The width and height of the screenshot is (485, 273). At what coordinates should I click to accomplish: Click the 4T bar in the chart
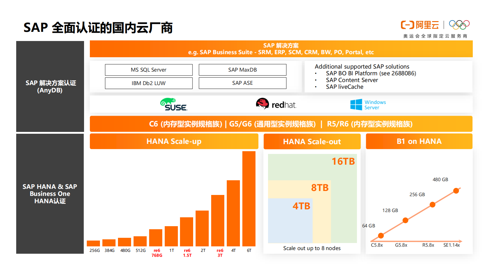point(233,213)
